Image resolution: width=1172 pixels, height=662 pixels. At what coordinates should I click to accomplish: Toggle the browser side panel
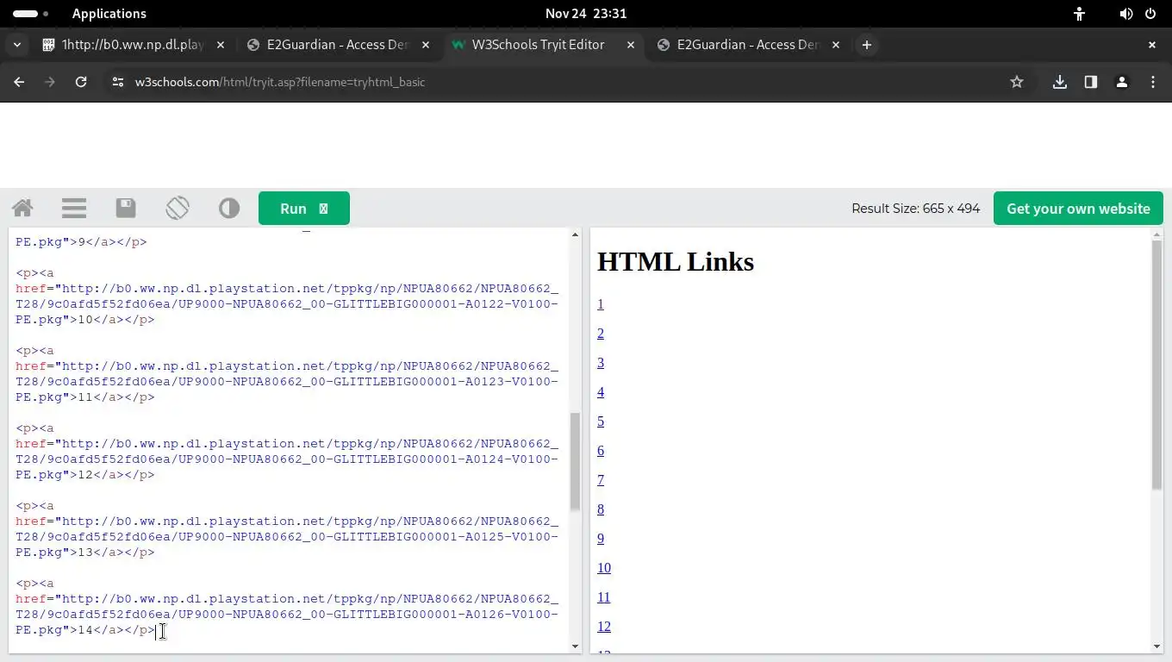coord(1091,82)
